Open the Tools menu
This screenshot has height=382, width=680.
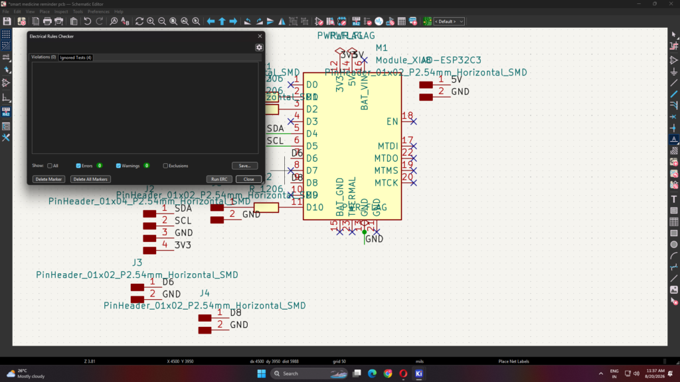point(78,12)
